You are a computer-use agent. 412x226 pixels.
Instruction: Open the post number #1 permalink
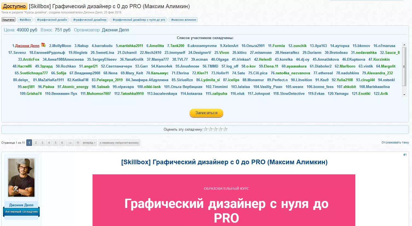click(405, 155)
